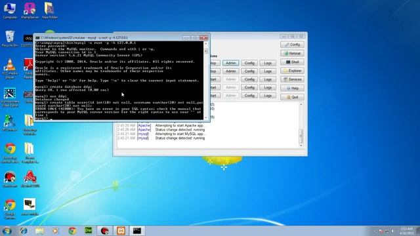420x236 pixels.
Task: View Logs in the second XAMPP module row
Action: coord(268,71)
